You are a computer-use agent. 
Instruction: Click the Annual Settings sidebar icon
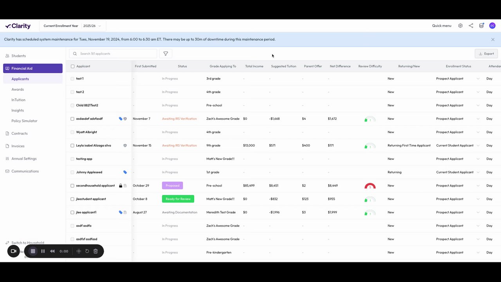click(7, 159)
